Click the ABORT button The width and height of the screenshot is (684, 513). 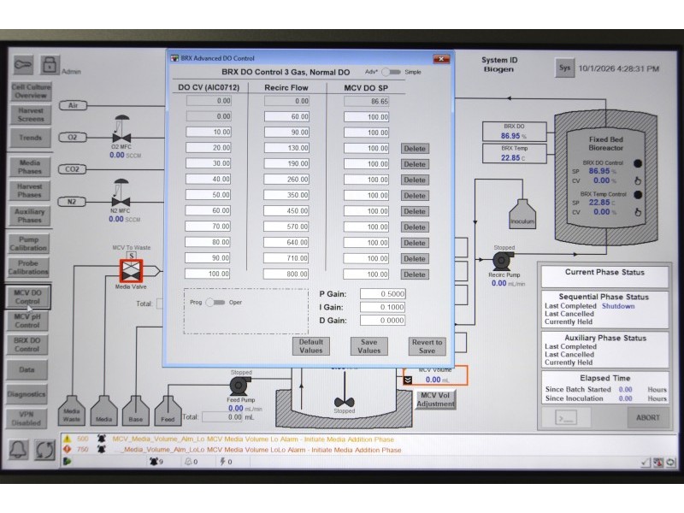648,418
